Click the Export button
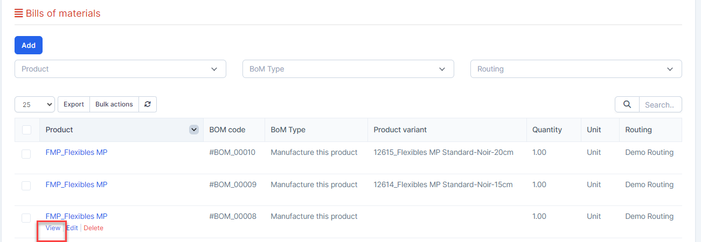701x242 pixels. point(74,104)
